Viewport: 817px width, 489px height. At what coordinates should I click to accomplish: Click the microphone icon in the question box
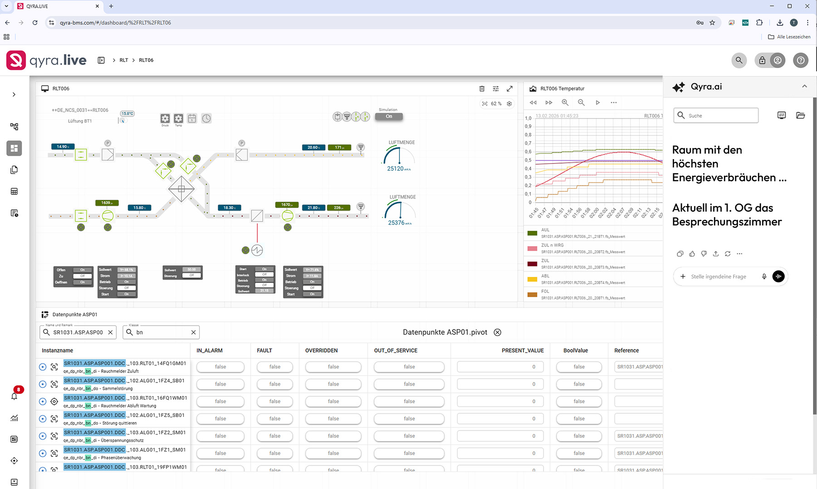click(764, 276)
